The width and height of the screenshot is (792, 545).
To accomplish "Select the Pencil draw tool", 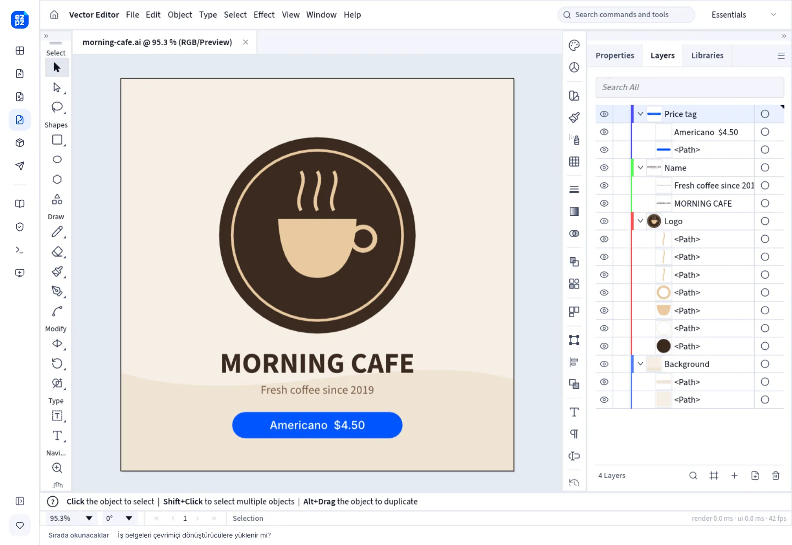I will point(57,232).
